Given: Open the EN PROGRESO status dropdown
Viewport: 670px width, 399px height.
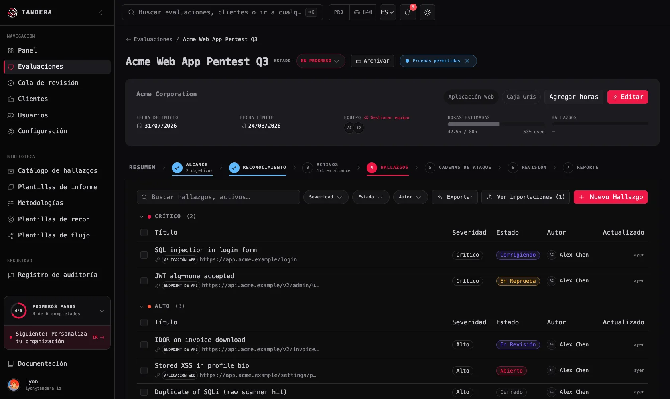Looking at the screenshot, I should coord(321,61).
